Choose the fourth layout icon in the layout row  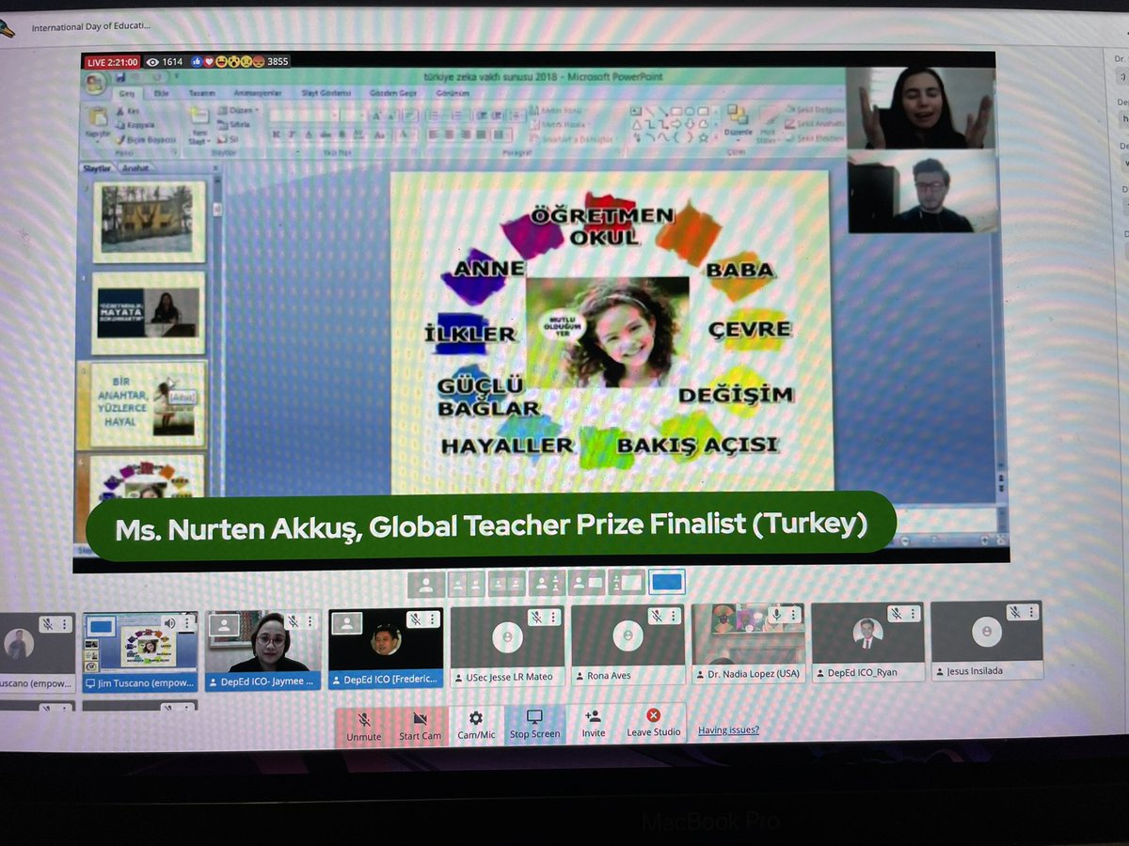pyautogui.click(x=547, y=585)
